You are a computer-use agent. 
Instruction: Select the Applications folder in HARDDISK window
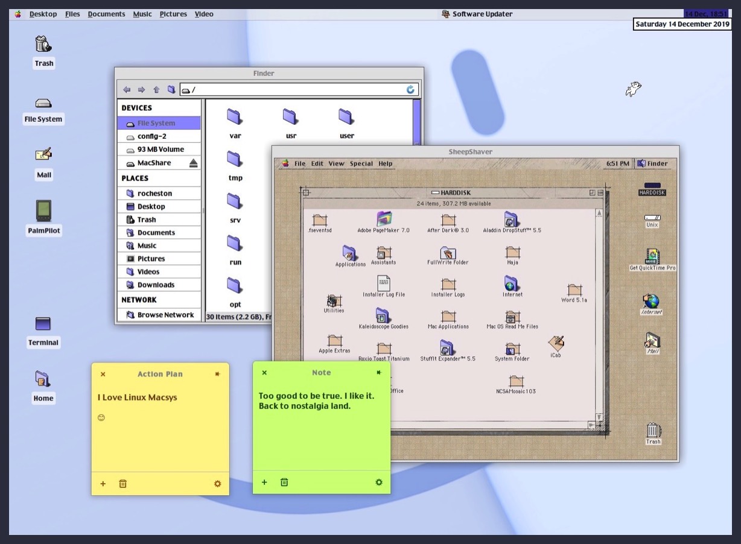coord(350,253)
